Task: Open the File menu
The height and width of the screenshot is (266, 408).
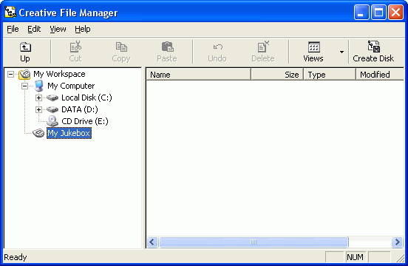Action: pos(13,29)
